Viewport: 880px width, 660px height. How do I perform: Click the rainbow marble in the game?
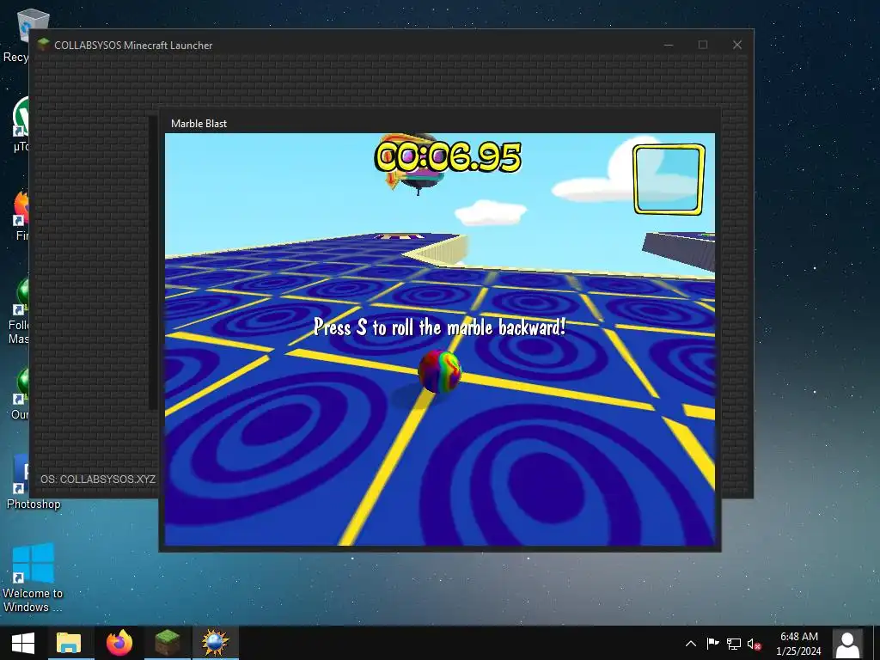click(439, 371)
